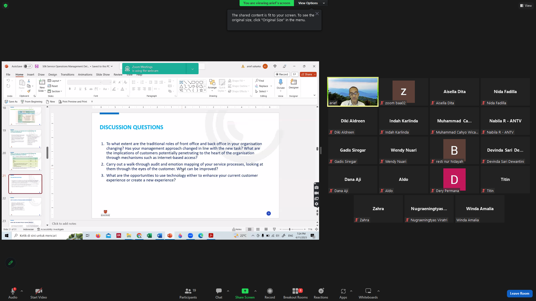Open the Transitions tab
The height and width of the screenshot is (301, 536).
[x=68, y=75]
